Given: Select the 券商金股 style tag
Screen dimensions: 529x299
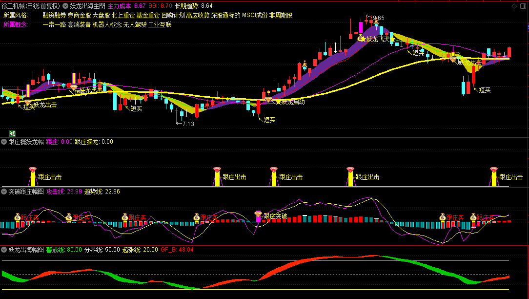Looking at the screenshot, I should (x=79, y=16).
